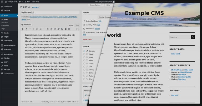Click the Hello world! title field
The height and width of the screenshot is (106, 202).
[x=50, y=13]
